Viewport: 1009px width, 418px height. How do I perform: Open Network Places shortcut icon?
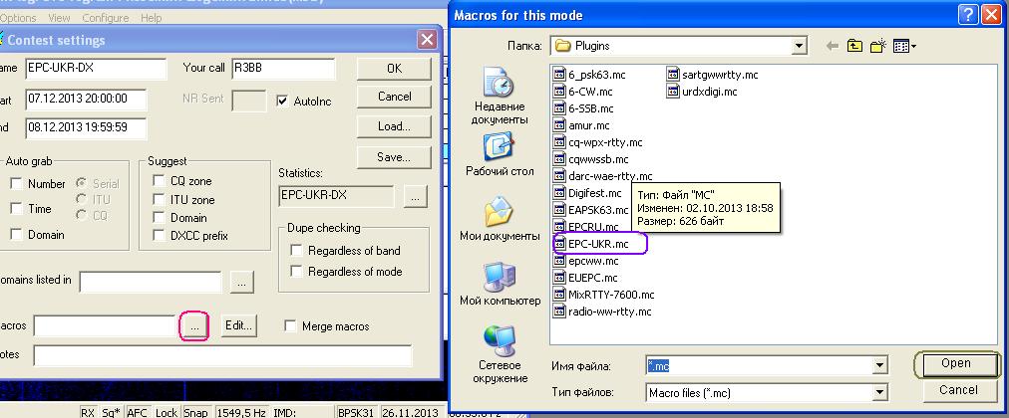click(500, 341)
